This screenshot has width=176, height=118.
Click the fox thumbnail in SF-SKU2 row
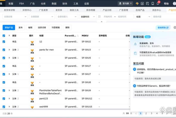(x=32, y=43)
